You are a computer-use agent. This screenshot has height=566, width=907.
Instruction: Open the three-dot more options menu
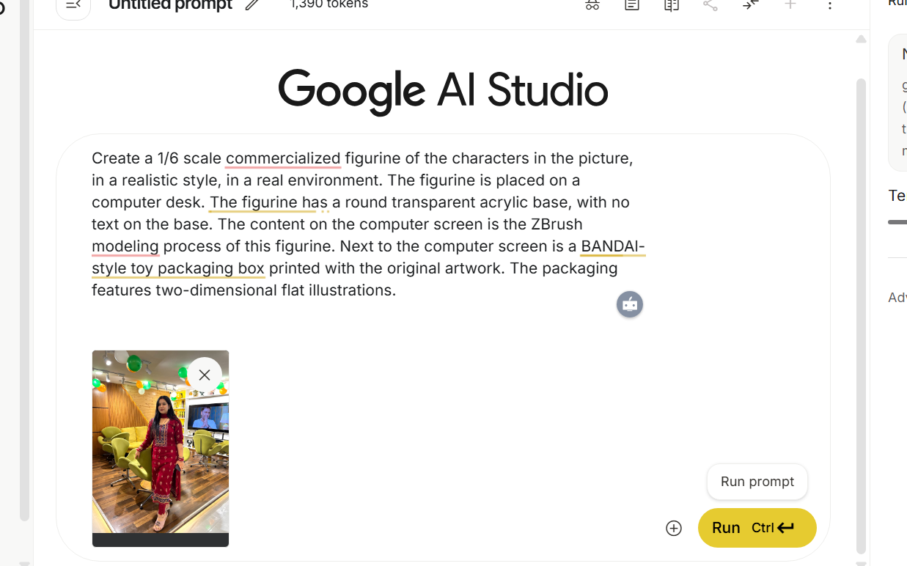830,5
